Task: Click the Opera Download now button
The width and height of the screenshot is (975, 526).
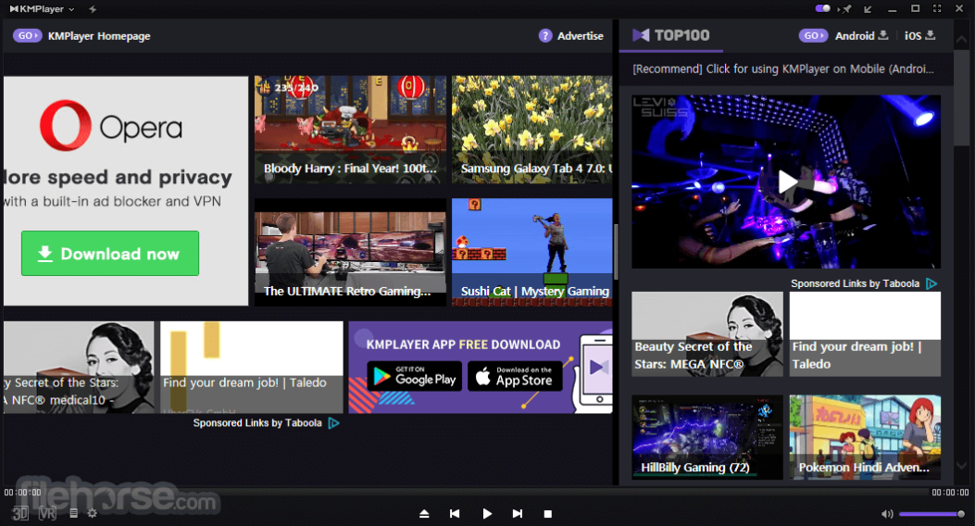Action: pos(110,253)
